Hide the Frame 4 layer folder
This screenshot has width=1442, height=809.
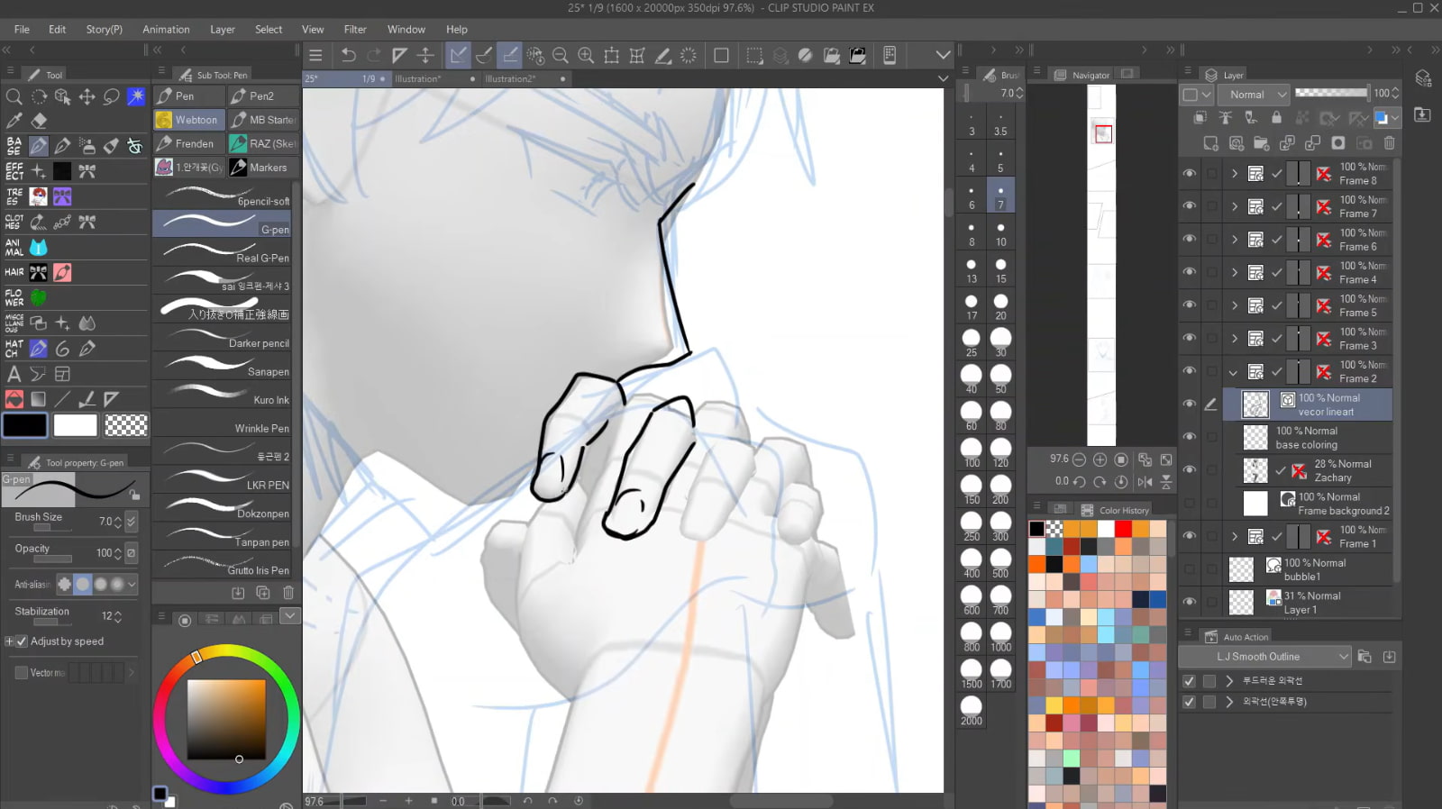[1190, 272]
